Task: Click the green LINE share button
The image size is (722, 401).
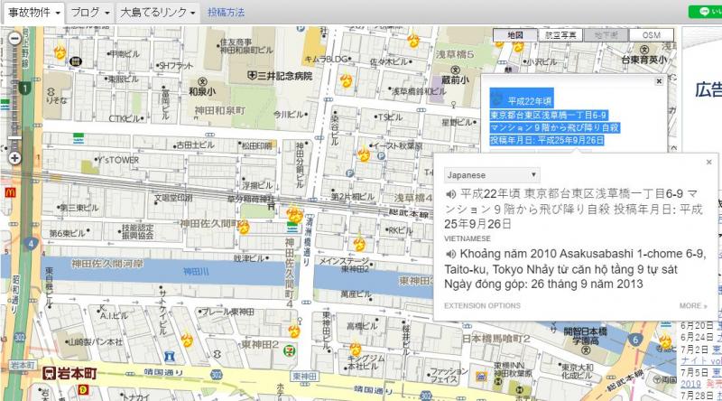Action: [706, 12]
